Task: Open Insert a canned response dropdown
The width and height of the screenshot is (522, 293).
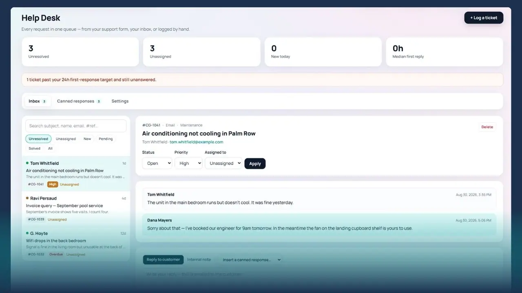Action: tap(252, 260)
